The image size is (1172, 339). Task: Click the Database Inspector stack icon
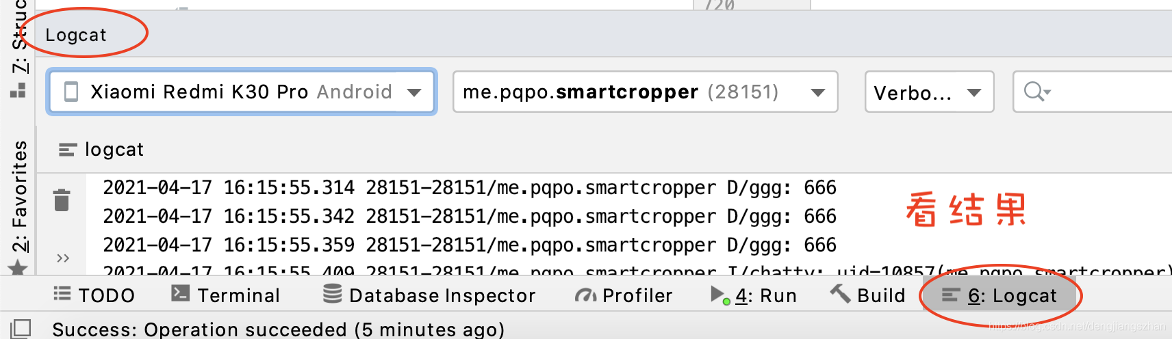point(333,294)
